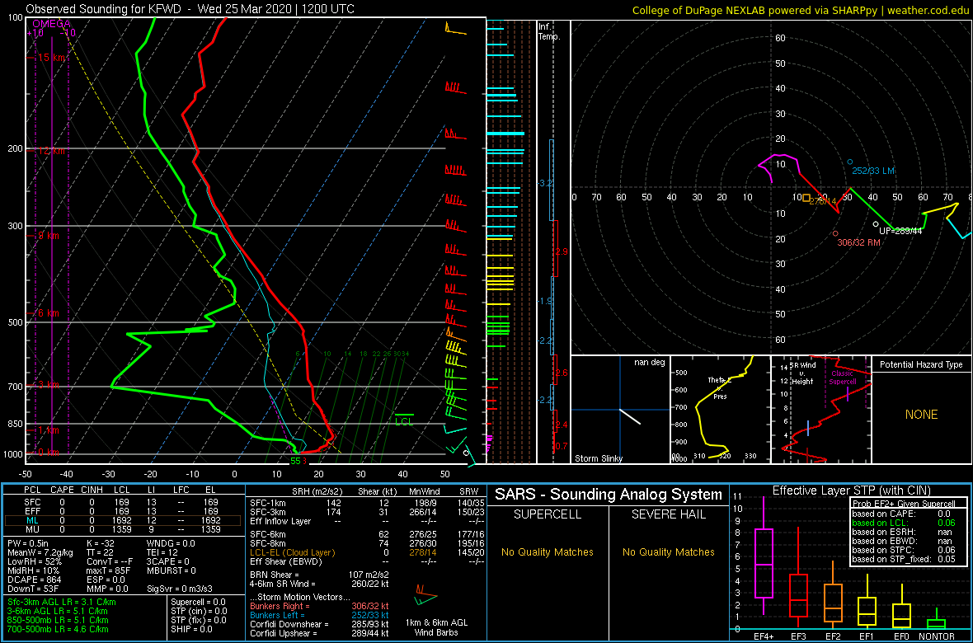This screenshot has width=973, height=643.
Task: Click the Bunkers Left = 252/33 kt line
Action: click(319, 614)
